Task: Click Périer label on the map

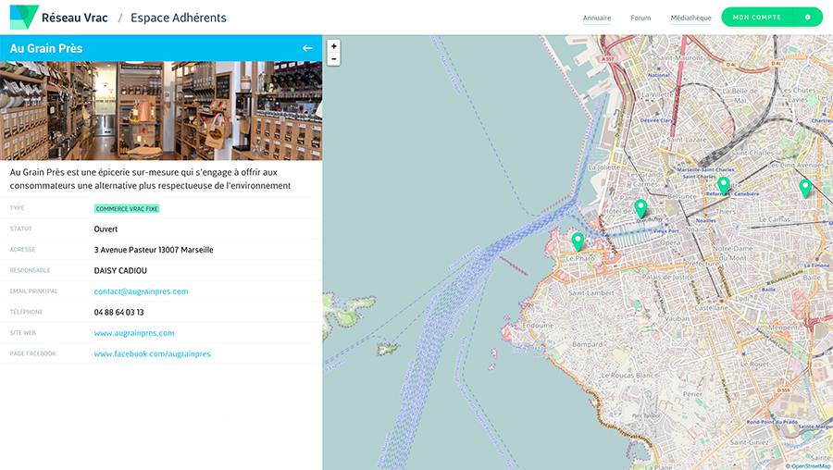Action: [x=692, y=394]
